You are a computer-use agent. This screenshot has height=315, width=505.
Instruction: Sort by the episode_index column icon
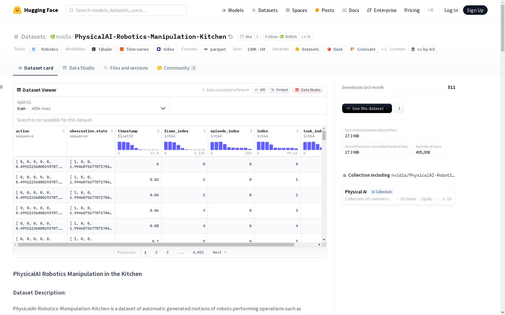251,131
